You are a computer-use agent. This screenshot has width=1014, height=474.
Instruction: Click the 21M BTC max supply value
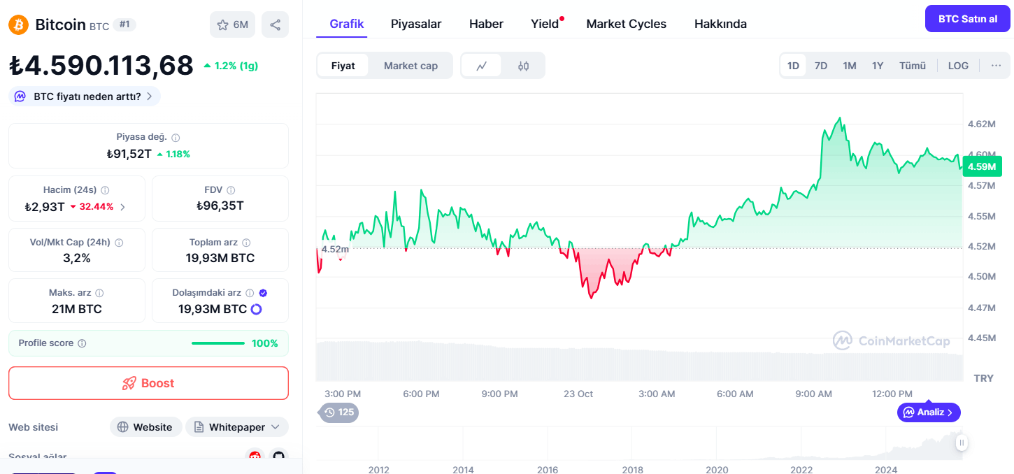coord(77,309)
